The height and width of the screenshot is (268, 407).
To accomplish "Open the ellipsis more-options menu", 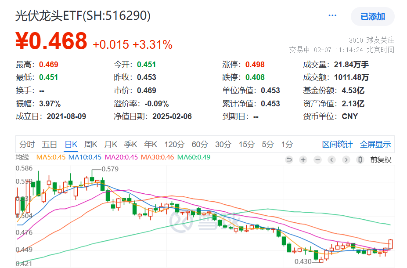I will pyautogui.click(x=332, y=15).
